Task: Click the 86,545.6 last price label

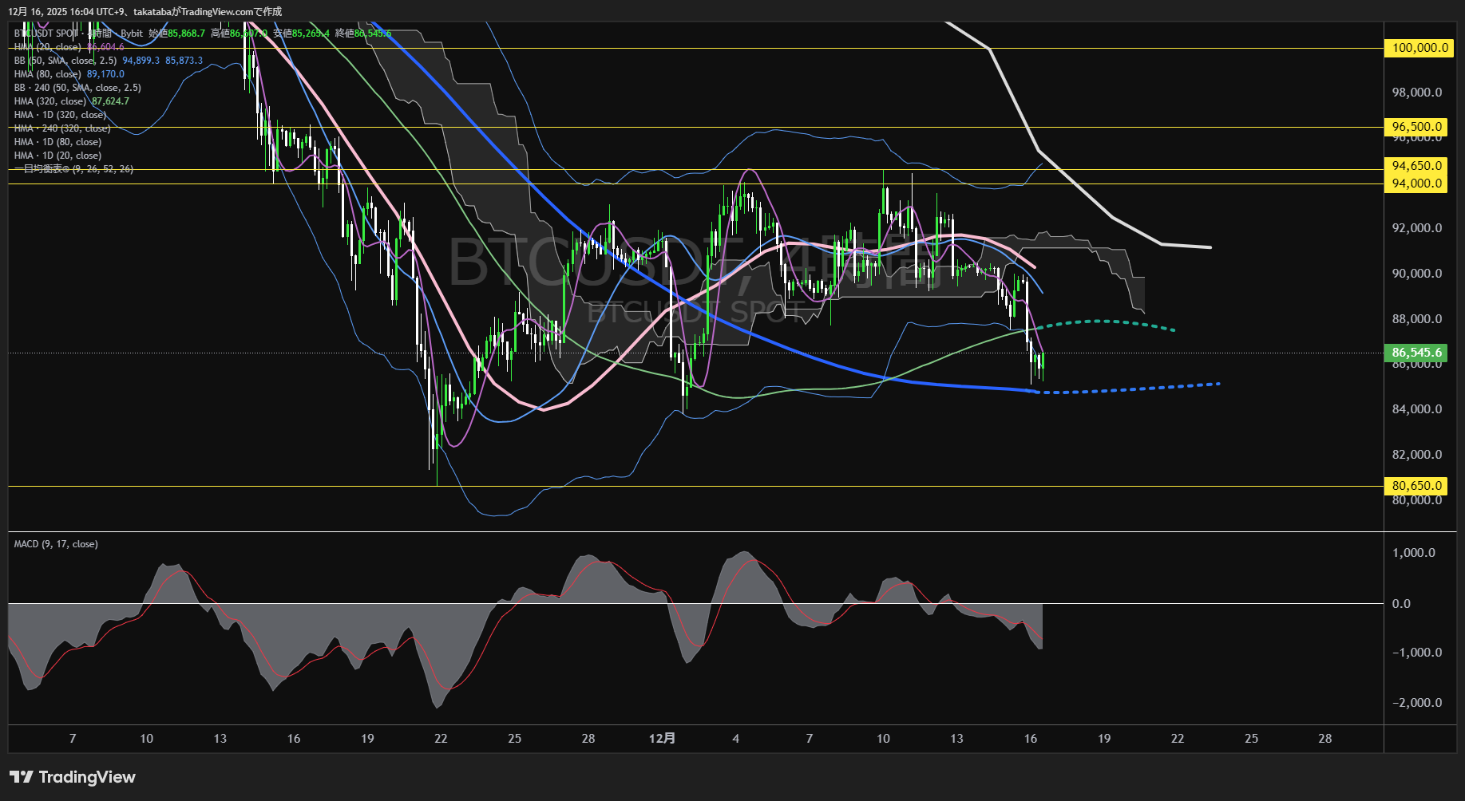Action: (1416, 351)
